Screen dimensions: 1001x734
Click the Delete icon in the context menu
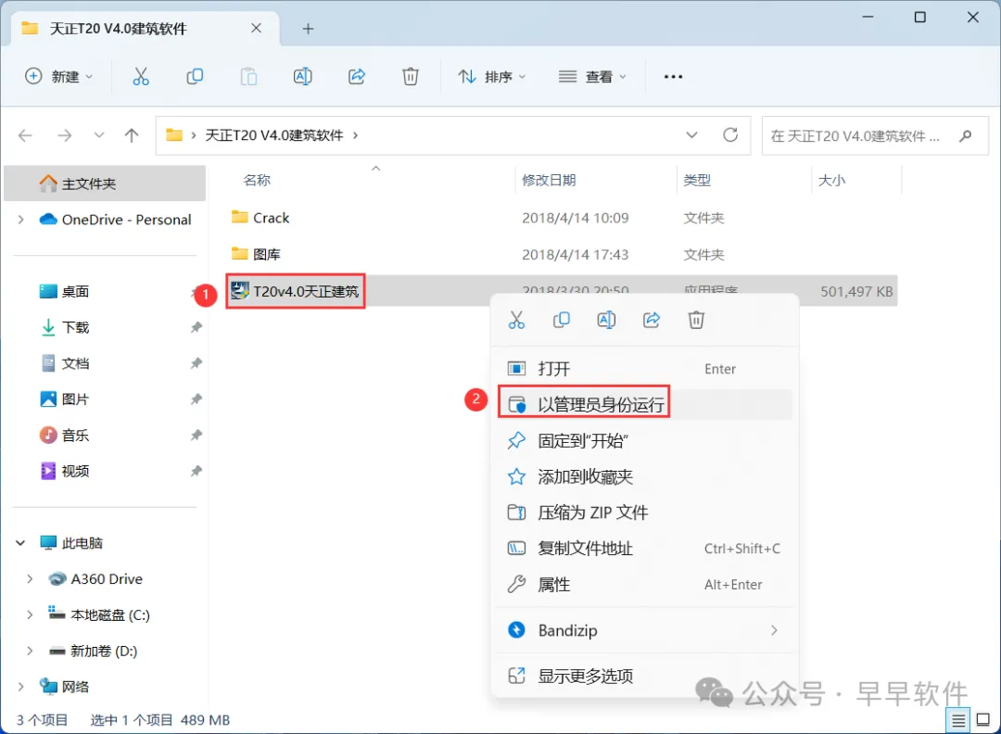(696, 320)
